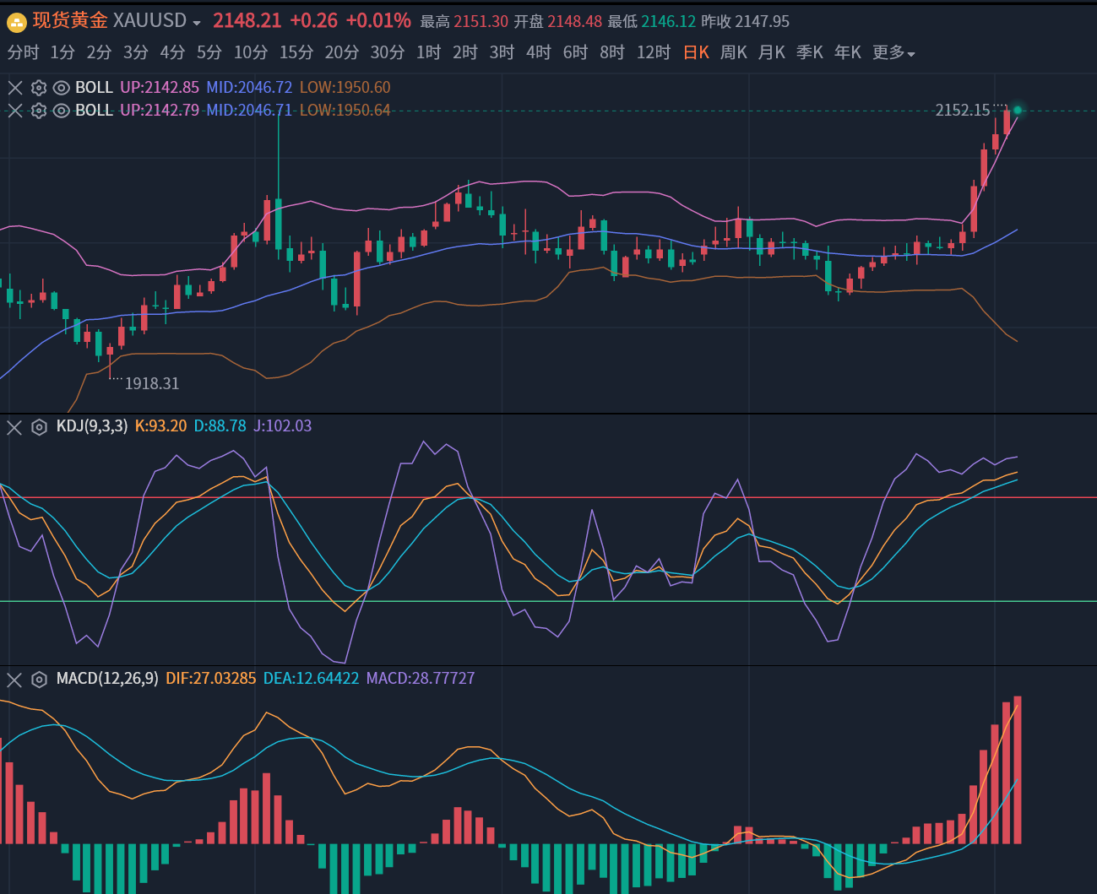Viewport: 1097px width, 894px height.
Task: Click the LOW:1950.60 Bollinger value
Action: [345, 88]
